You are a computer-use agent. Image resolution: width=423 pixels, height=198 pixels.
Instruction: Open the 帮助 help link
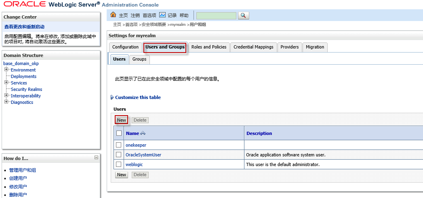(x=184, y=15)
